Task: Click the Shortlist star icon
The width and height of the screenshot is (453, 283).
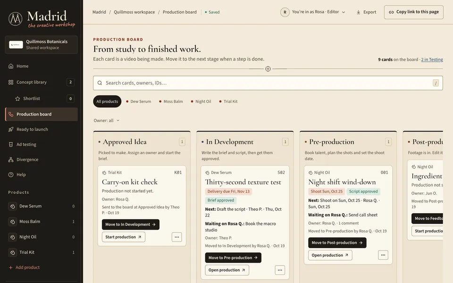Action: pos(17,99)
